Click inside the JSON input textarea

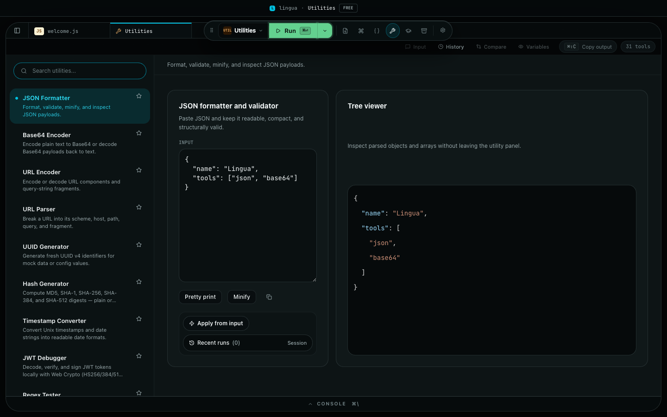tap(248, 215)
